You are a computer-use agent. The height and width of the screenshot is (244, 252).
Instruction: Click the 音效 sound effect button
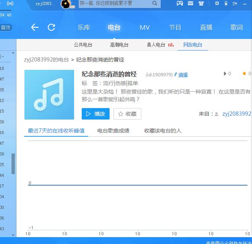pos(6,27)
